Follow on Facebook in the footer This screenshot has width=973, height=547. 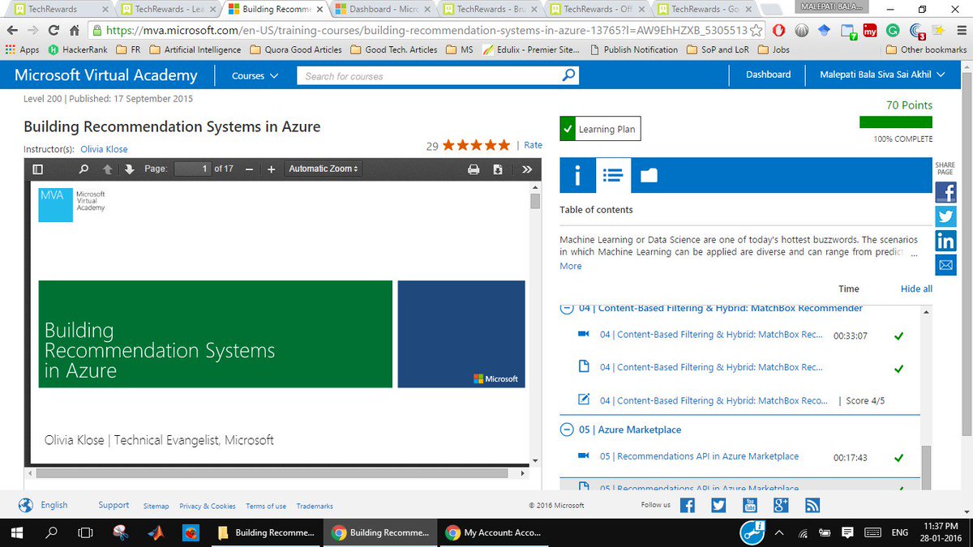coord(688,506)
